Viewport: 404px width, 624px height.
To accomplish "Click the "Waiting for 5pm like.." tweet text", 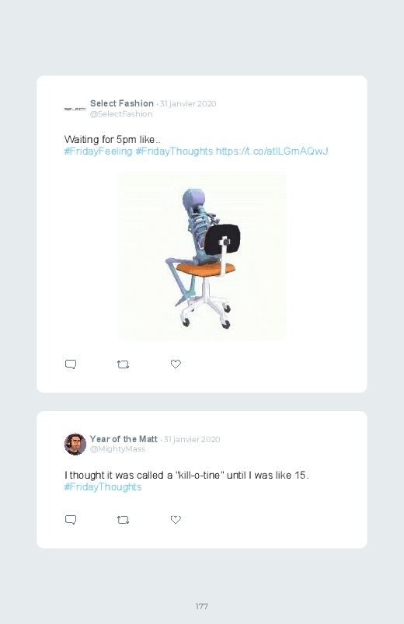I will tap(112, 140).
